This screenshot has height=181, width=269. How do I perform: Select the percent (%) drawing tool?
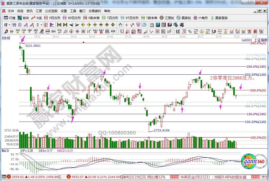pos(190,32)
